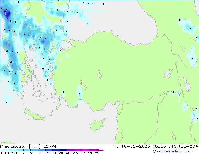This screenshot has height=154, width=199.
Task: Pick the 15–20 mm legend color swatch
Action: click(x=49, y=150)
